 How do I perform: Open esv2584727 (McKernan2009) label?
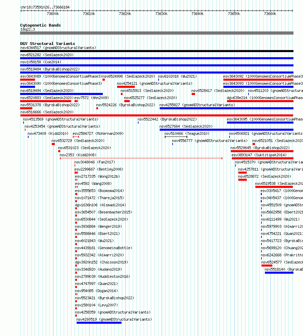(98, 133)
